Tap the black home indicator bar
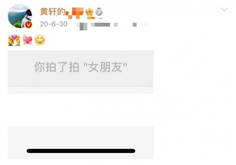The image size is (236, 165). (x=81, y=151)
